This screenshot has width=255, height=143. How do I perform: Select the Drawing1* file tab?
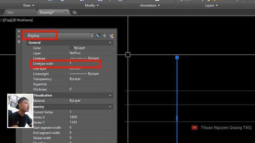(47, 12)
